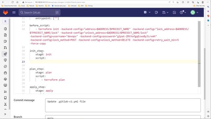Click 'stage: plan' line in editor

pyautogui.click(x=44, y=72)
